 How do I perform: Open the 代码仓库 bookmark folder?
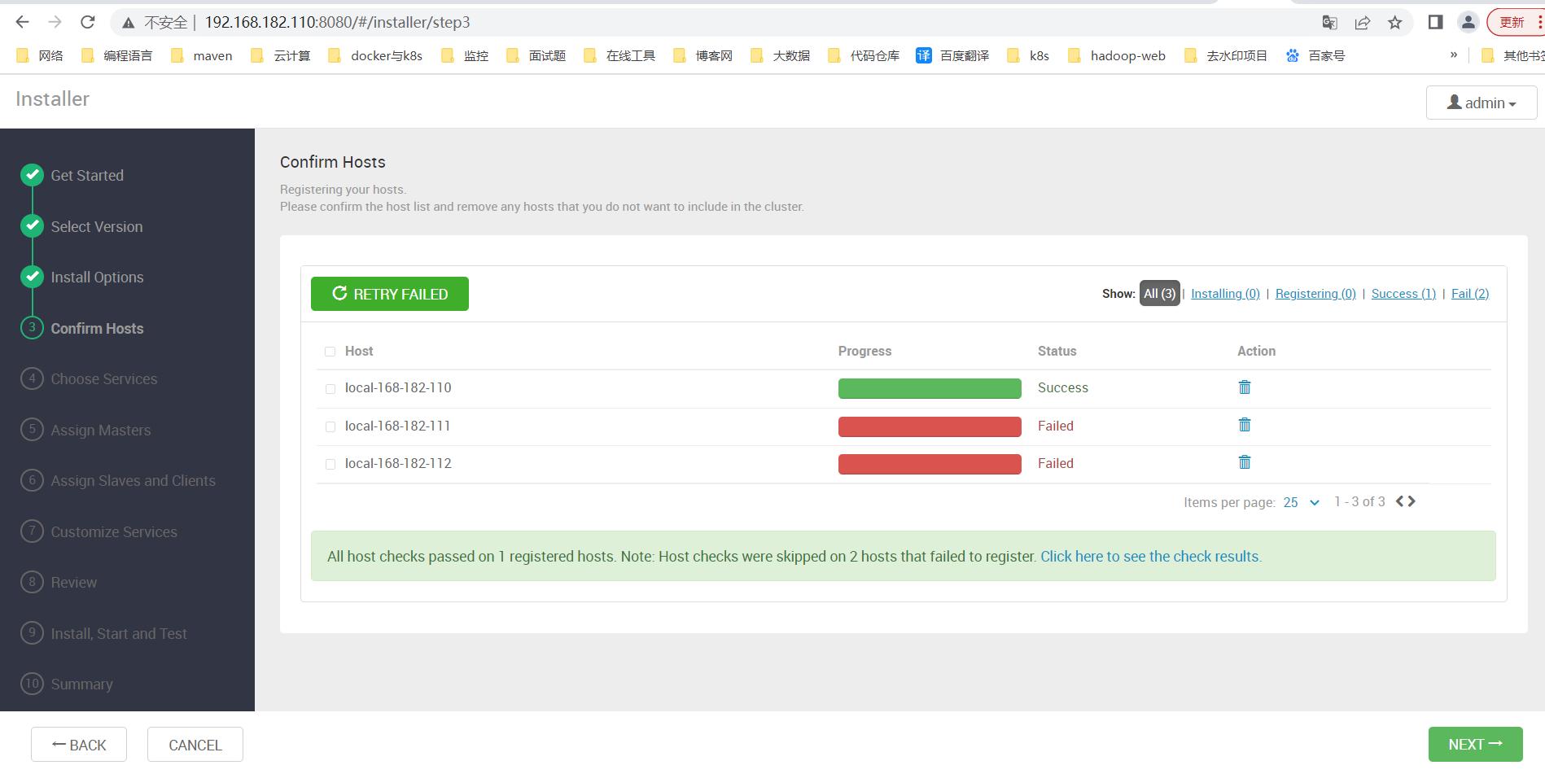click(x=863, y=55)
